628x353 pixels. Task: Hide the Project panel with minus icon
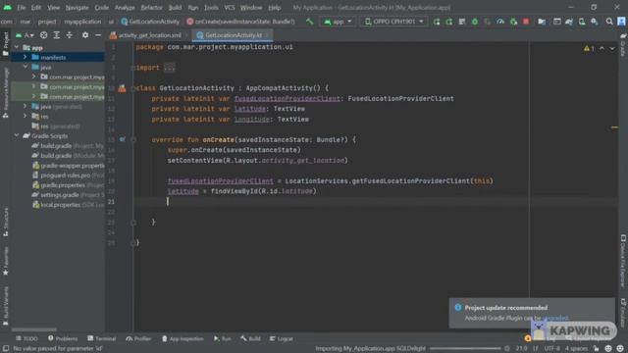[98, 35]
